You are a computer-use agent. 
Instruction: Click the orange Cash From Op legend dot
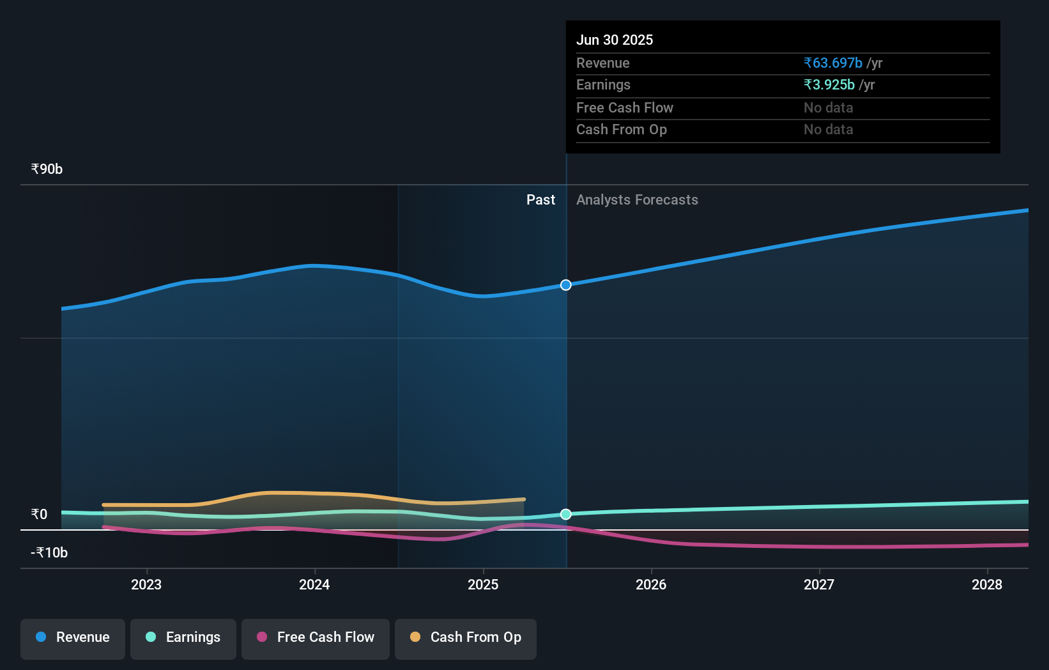[415, 637]
